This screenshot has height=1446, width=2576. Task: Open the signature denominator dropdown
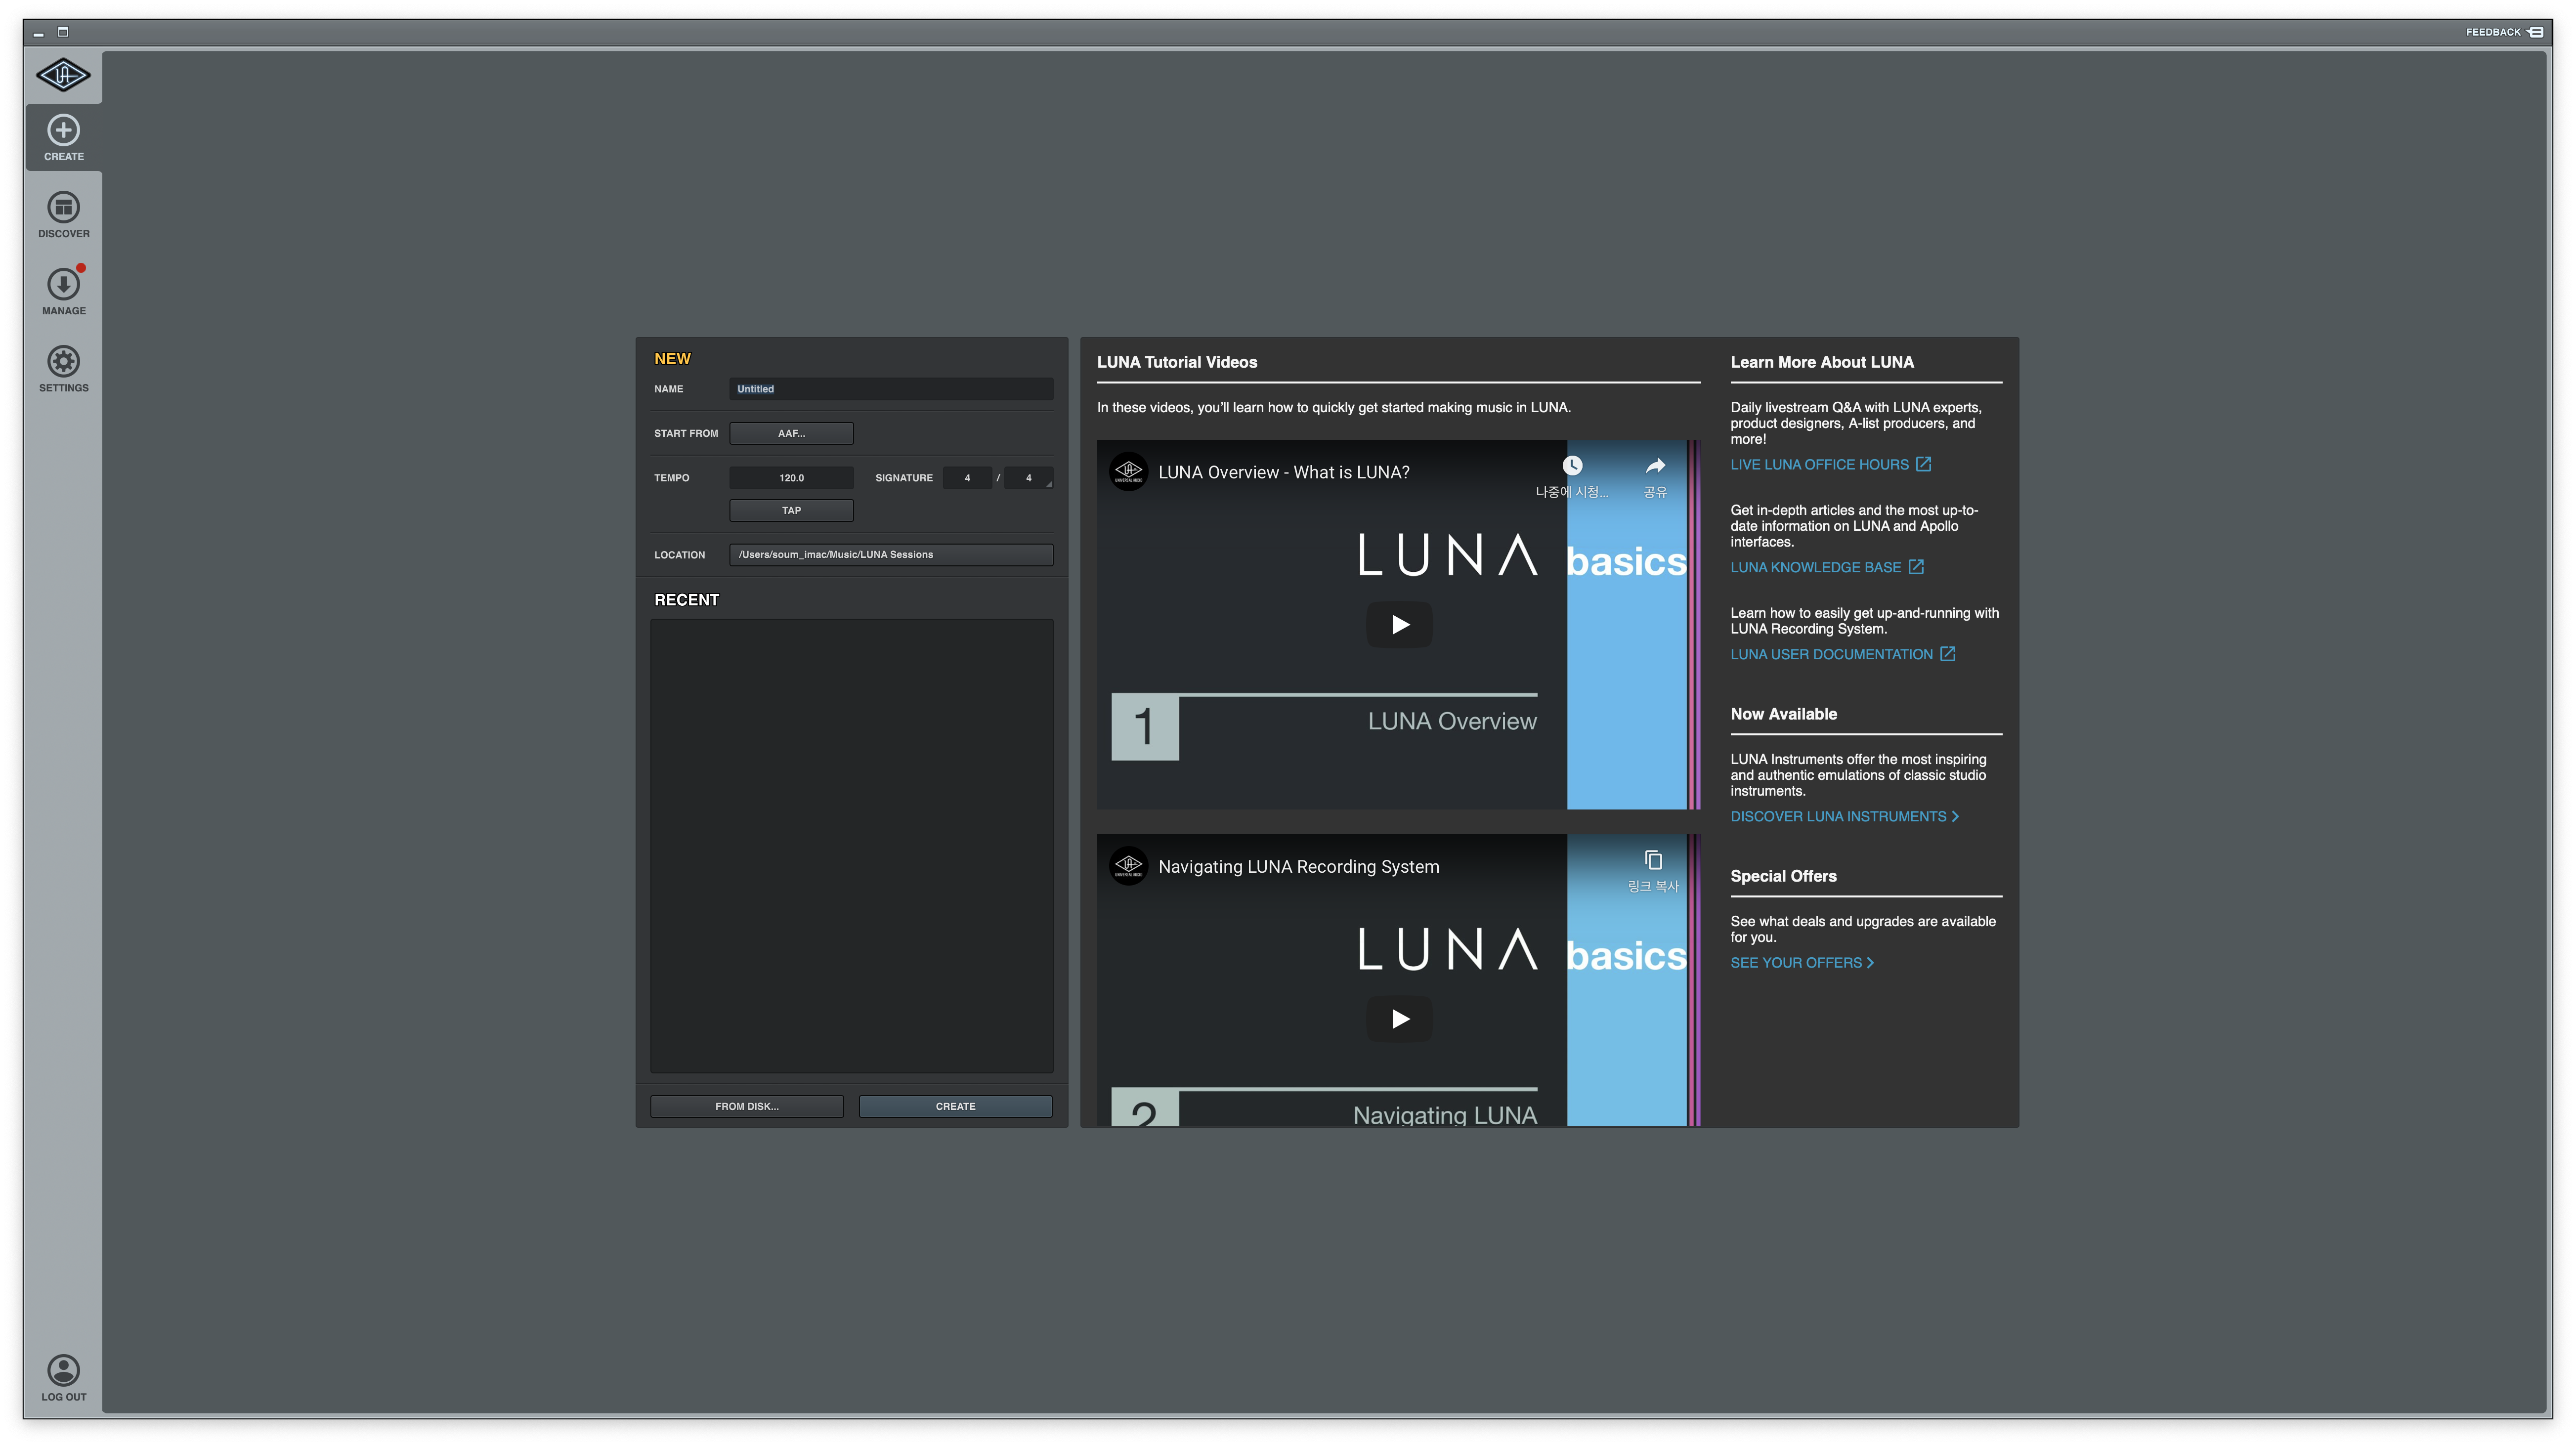(1028, 478)
